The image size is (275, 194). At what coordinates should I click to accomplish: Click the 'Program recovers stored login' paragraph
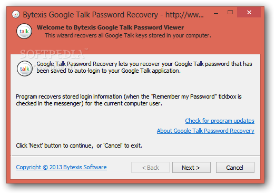(129, 100)
